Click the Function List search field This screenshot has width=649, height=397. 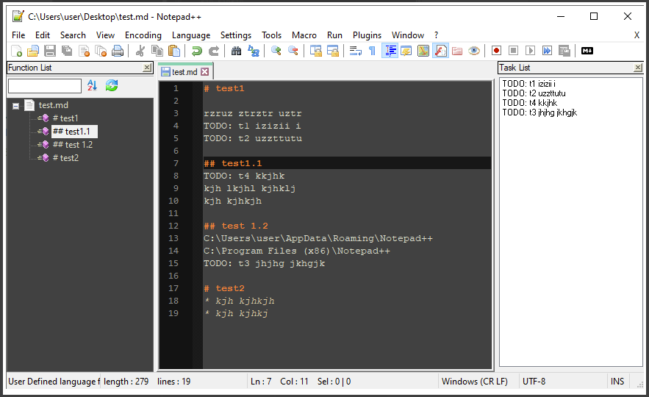(45, 86)
